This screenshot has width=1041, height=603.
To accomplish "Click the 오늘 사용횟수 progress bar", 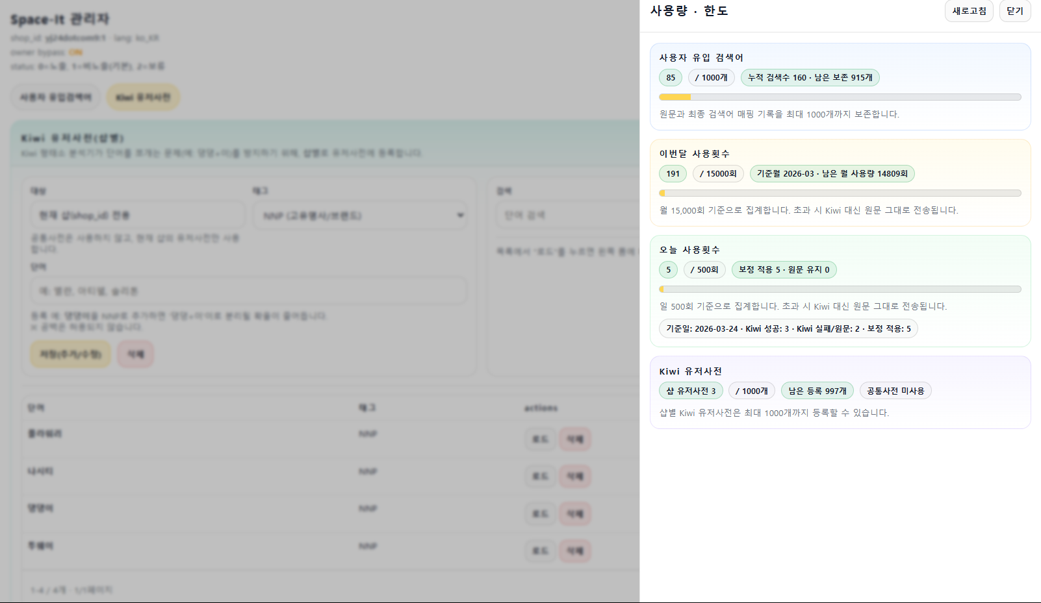I will [840, 289].
